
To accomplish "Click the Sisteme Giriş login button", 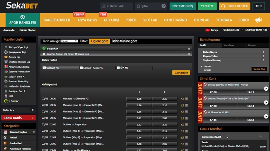I will (x=183, y=6).
